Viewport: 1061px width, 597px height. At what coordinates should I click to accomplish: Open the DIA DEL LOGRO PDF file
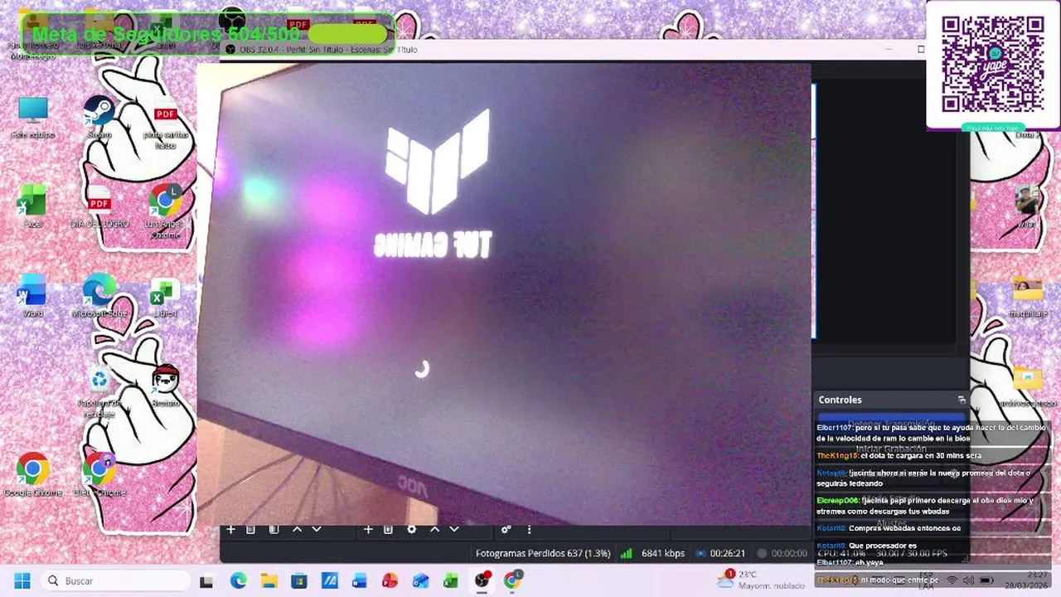click(99, 206)
